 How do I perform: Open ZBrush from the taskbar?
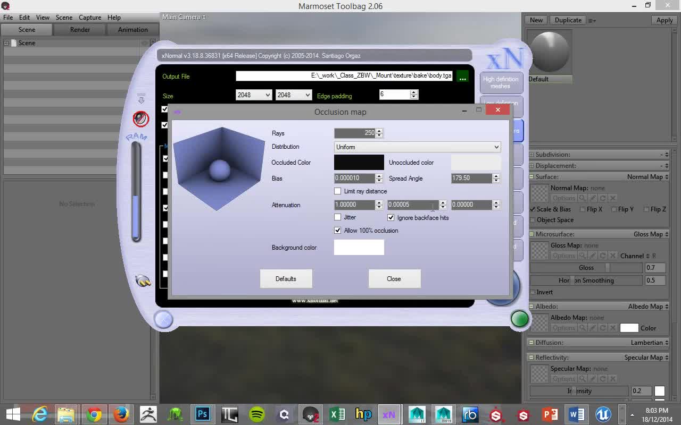coord(148,414)
